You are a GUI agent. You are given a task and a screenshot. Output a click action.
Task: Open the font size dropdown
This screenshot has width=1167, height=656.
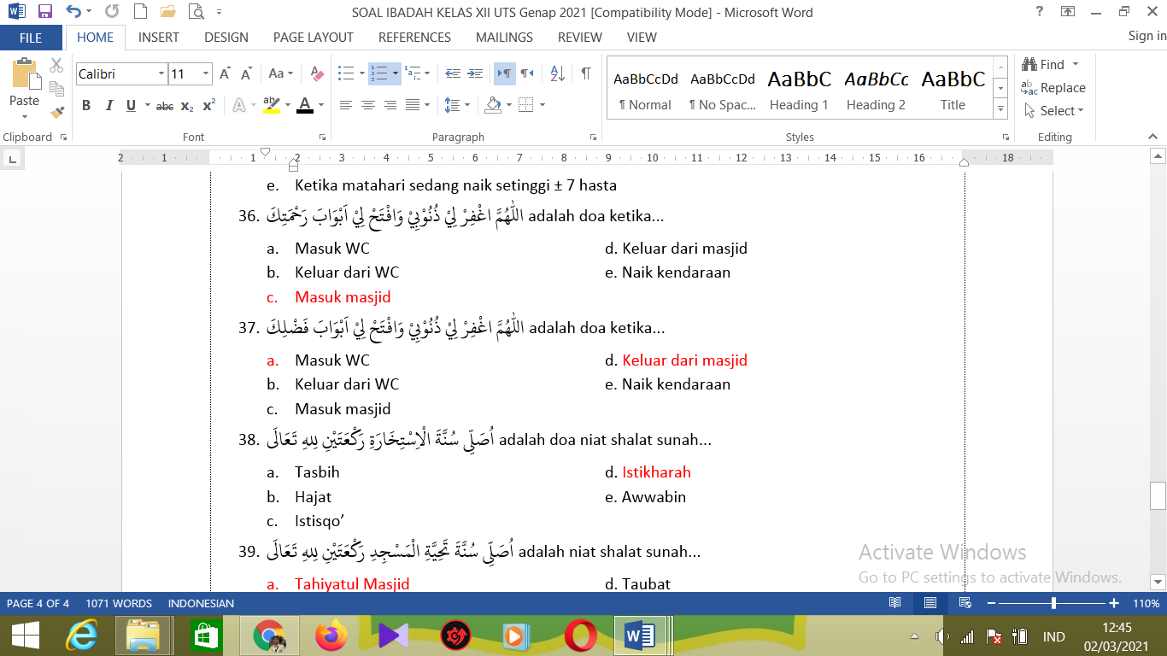[x=206, y=74]
